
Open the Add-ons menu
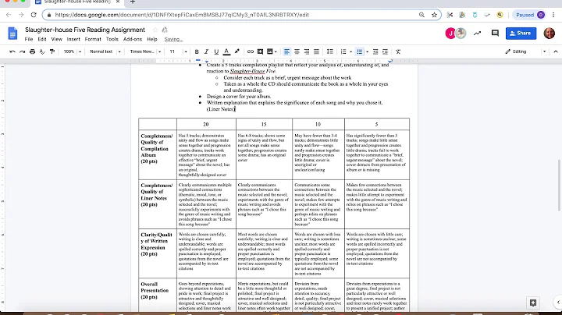click(133, 39)
